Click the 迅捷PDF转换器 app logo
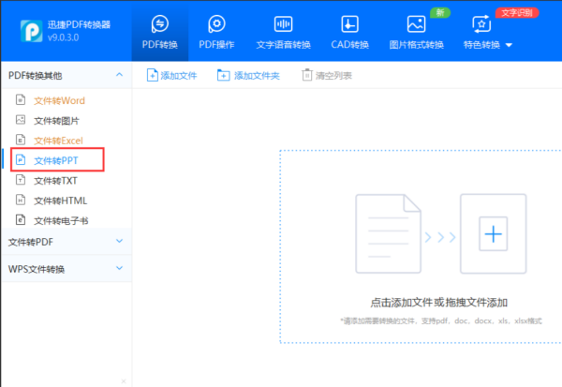The width and height of the screenshot is (562, 387). point(31,31)
